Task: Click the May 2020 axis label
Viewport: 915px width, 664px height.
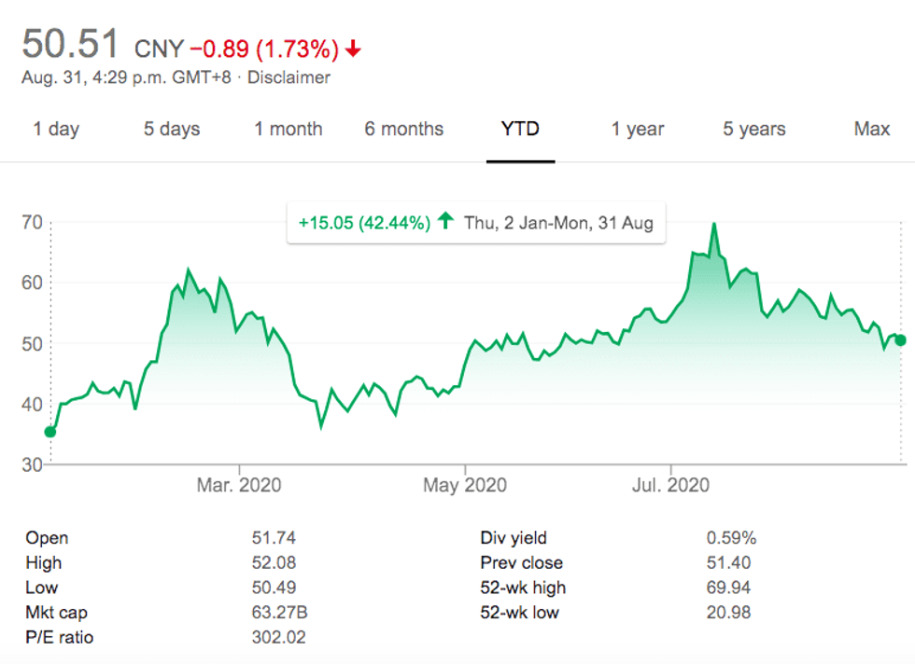Action: 465,485
